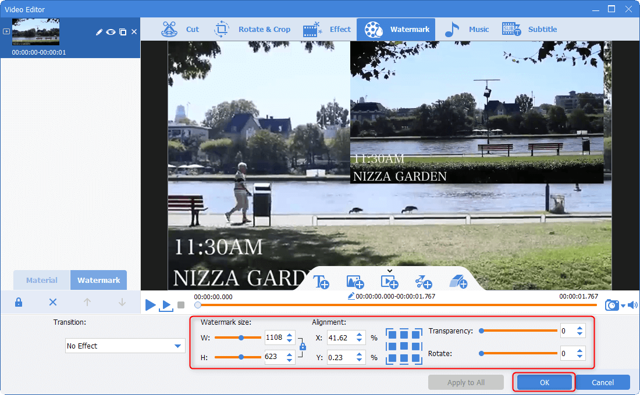Expand the chevron above video watermark icon
Image resolution: width=640 pixels, height=395 pixels.
point(390,271)
